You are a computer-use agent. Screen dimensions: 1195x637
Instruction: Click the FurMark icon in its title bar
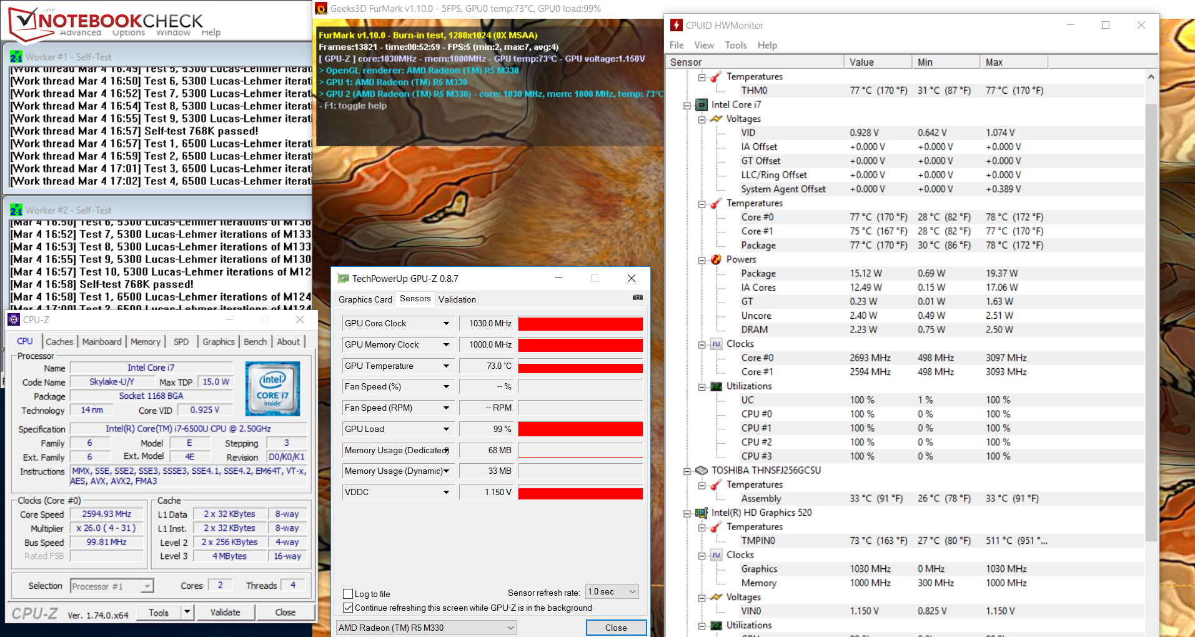pyautogui.click(x=321, y=8)
